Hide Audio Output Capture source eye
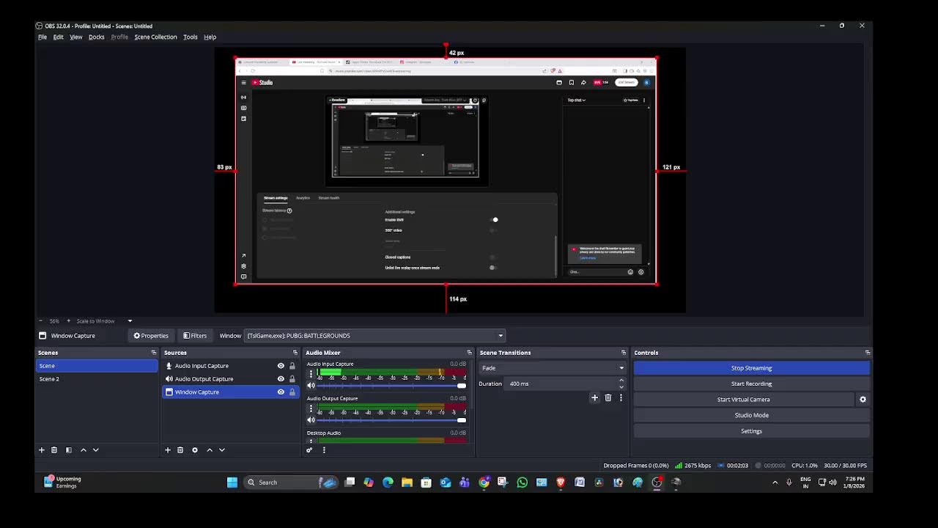Image resolution: width=938 pixels, height=528 pixels. tap(281, 379)
